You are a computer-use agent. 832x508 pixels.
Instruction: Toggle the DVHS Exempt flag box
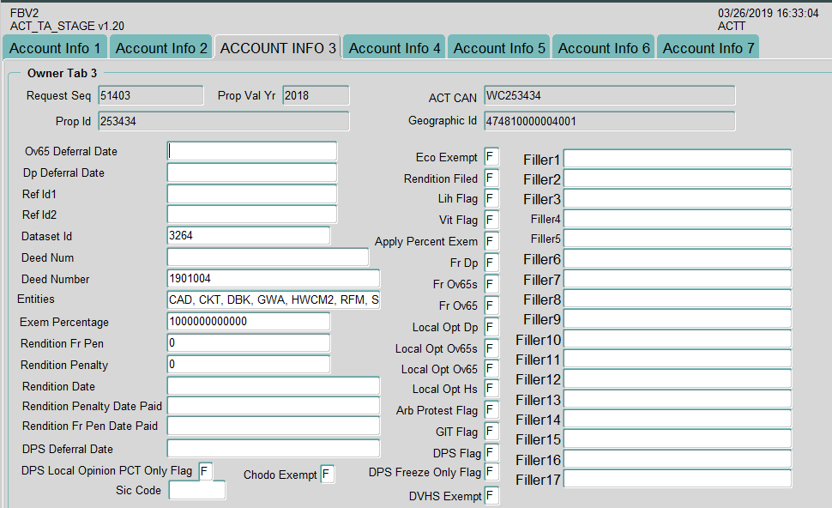(491, 496)
